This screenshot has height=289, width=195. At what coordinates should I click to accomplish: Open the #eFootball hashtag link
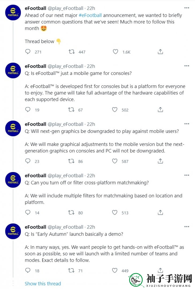pyautogui.click(x=90, y=15)
